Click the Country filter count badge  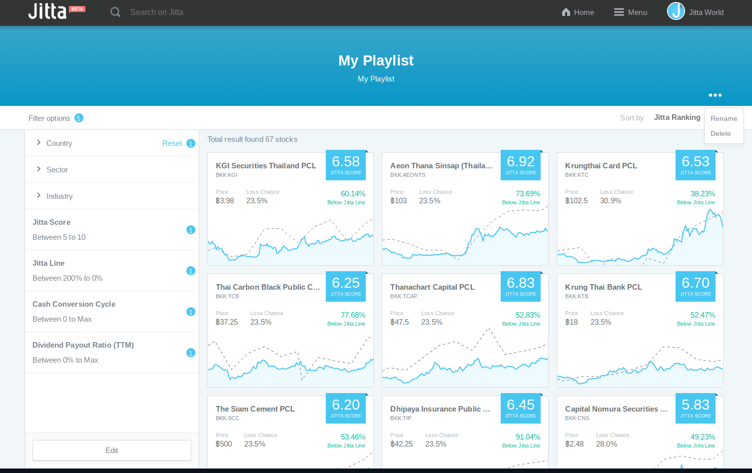(x=190, y=143)
